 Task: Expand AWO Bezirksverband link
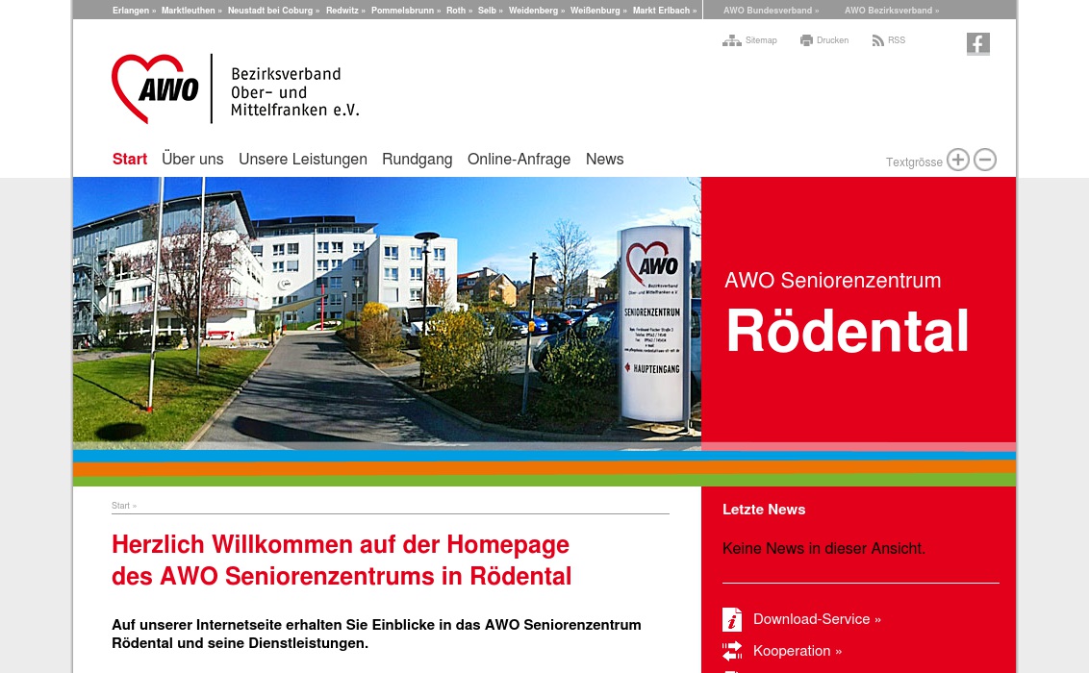point(889,11)
